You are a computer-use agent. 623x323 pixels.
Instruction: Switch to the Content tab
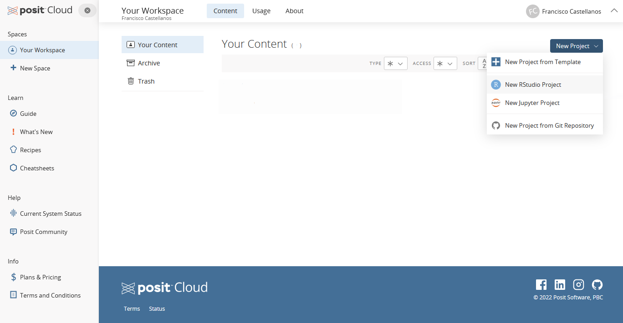tap(225, 11)
